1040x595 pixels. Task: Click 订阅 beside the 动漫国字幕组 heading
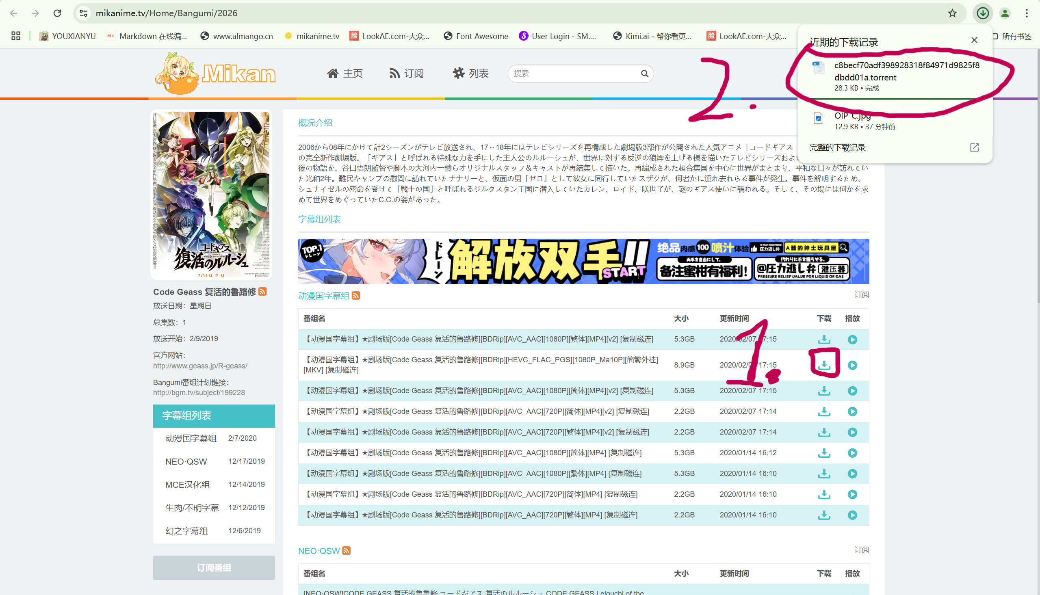click(x=861, y=295)
